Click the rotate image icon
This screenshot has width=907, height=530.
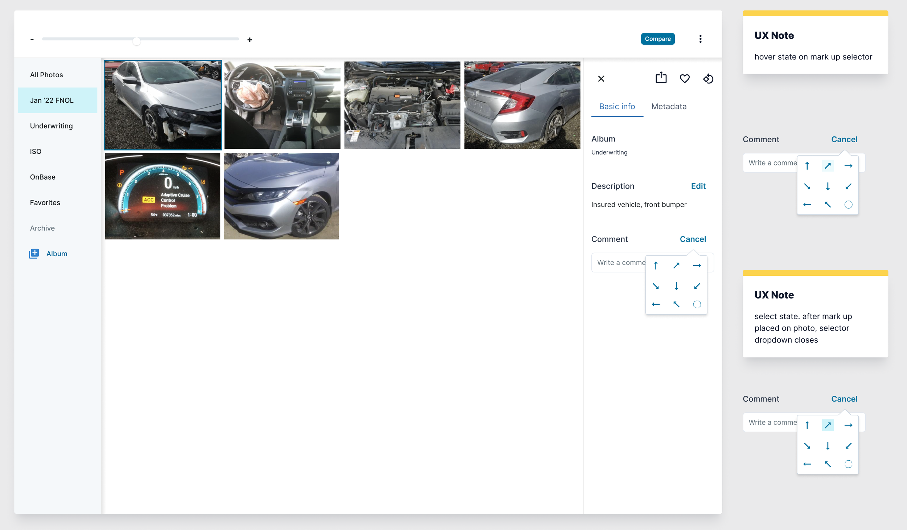pos(708,78)
